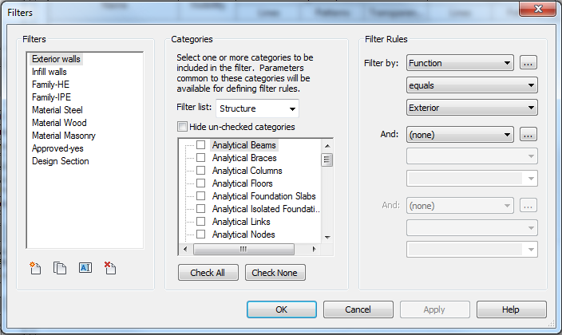Select the Material Steel filter
Viewport: 562px width, 335px height.
click(x=57, y=110)
